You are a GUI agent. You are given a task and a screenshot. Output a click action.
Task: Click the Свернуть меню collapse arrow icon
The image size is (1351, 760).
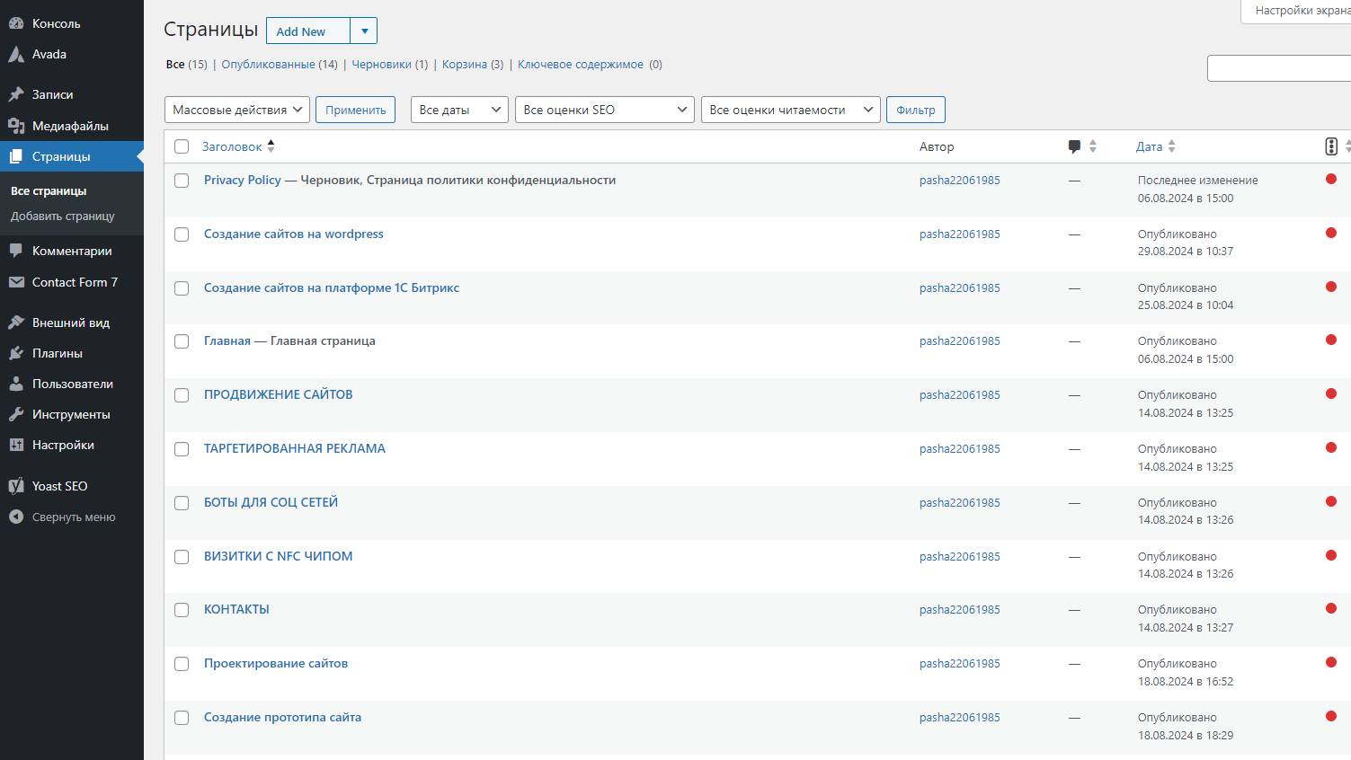(16, 517)
